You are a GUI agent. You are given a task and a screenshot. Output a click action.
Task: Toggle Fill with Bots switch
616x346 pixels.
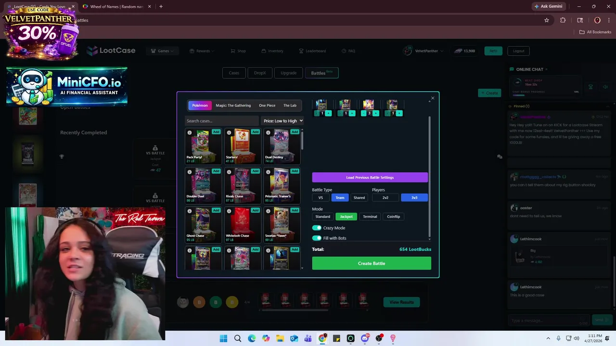(317, 238)
